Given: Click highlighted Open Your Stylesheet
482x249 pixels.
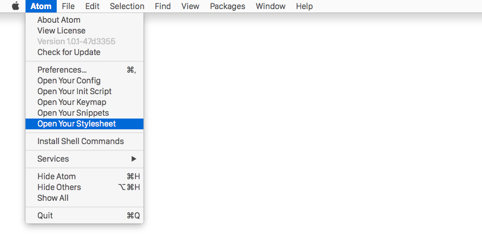Looking at the screenshot, I should pos(84,124).
